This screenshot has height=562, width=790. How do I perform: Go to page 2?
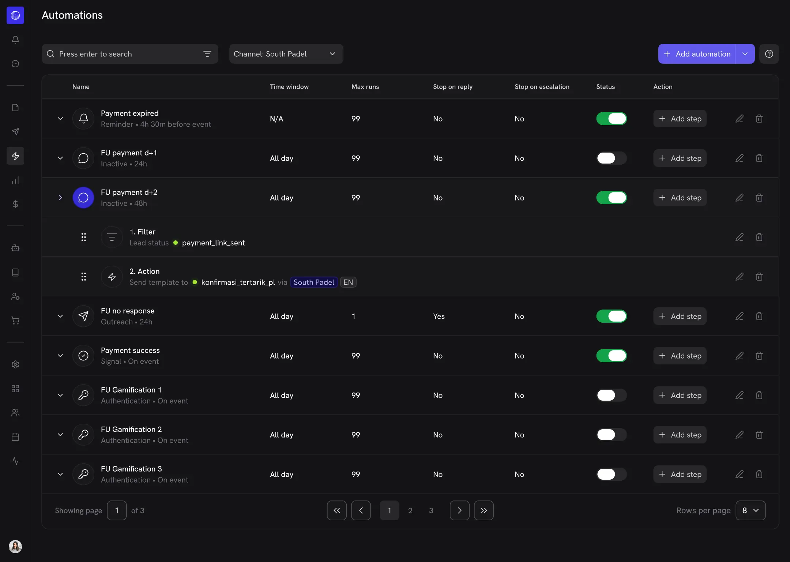tap(410, 510)
